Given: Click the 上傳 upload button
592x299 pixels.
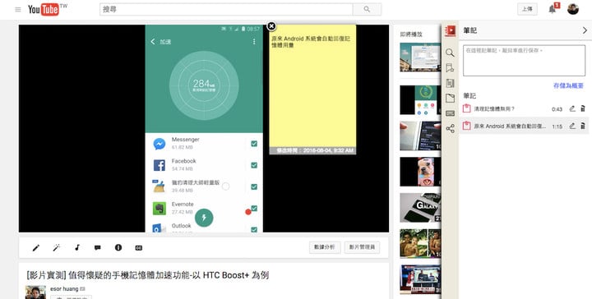Looking at the screenshot, I should (x=527, y=9).
